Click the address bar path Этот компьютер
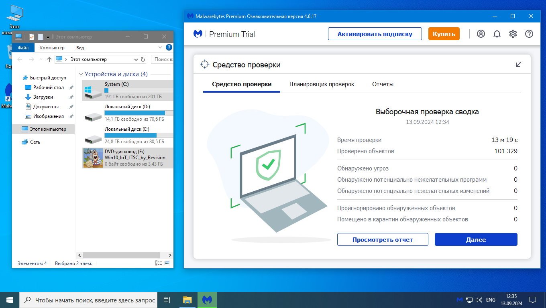 (89, 59)
